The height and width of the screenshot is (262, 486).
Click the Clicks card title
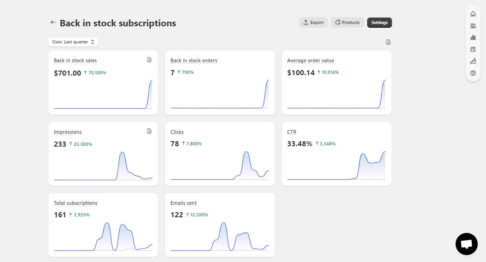click(x=177, y=132)
